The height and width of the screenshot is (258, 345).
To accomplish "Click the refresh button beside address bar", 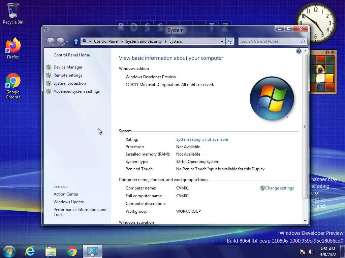I will tap(230, 41).
